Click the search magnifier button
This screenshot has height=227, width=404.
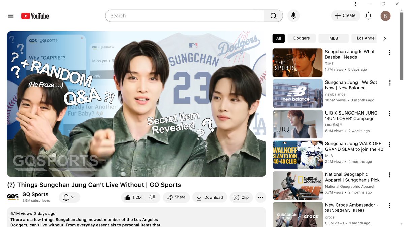click(273, 16)
